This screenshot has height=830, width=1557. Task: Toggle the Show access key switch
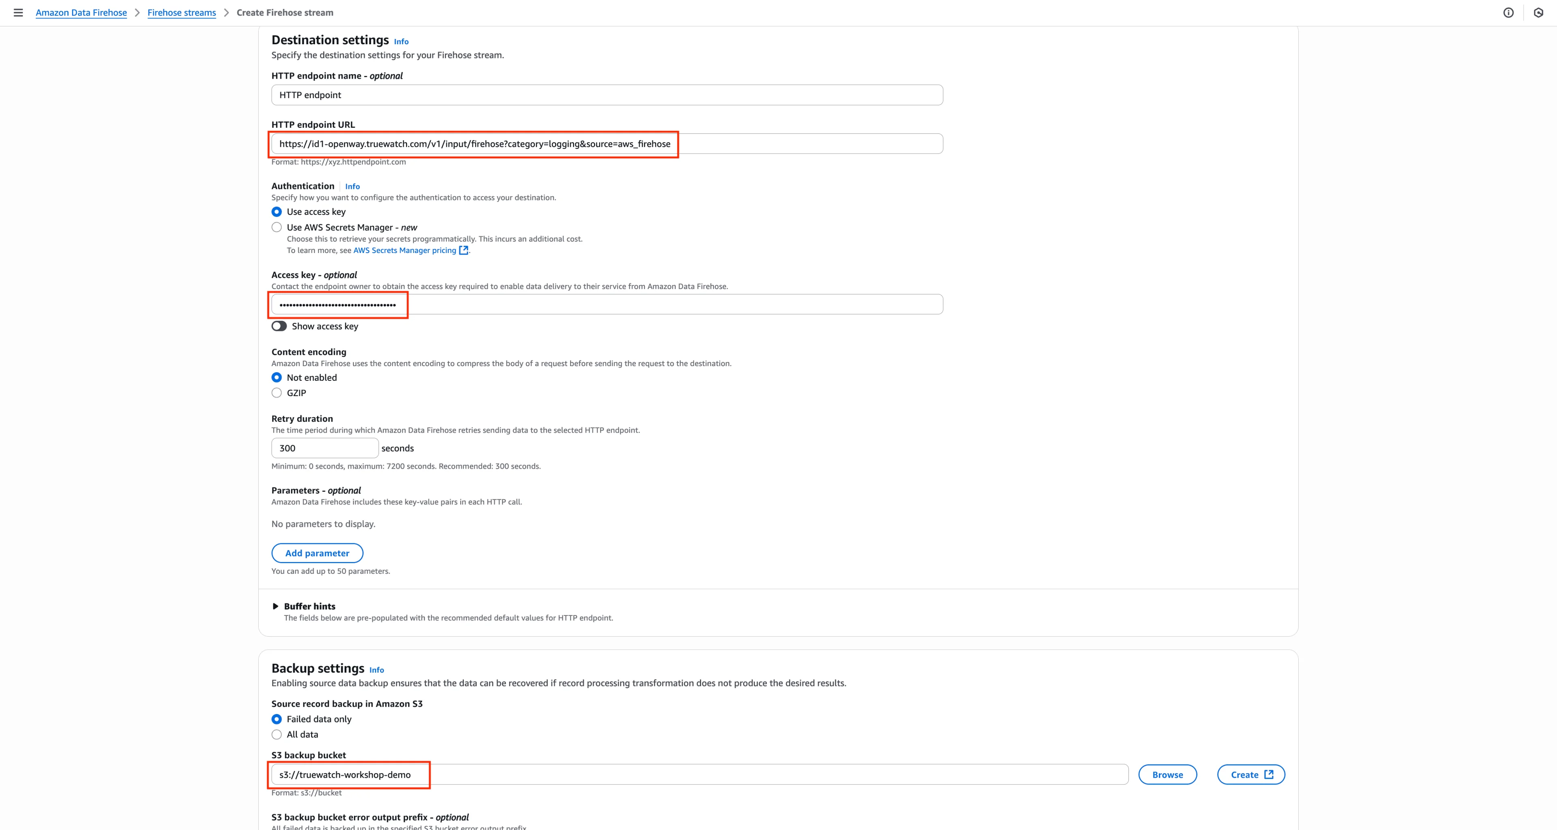pyautogui.click(x=279, y=326)
